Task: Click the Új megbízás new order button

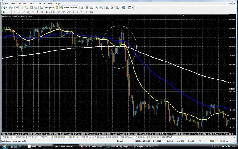Action: [47, 8]
